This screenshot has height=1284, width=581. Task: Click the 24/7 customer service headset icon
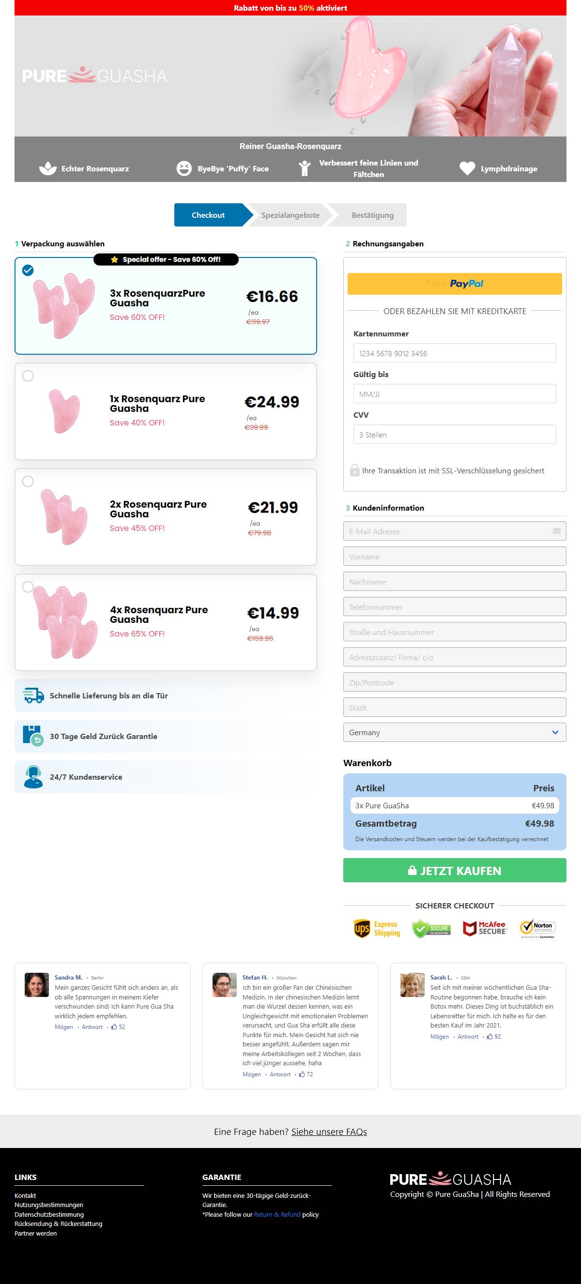click(x=33, y=777)
